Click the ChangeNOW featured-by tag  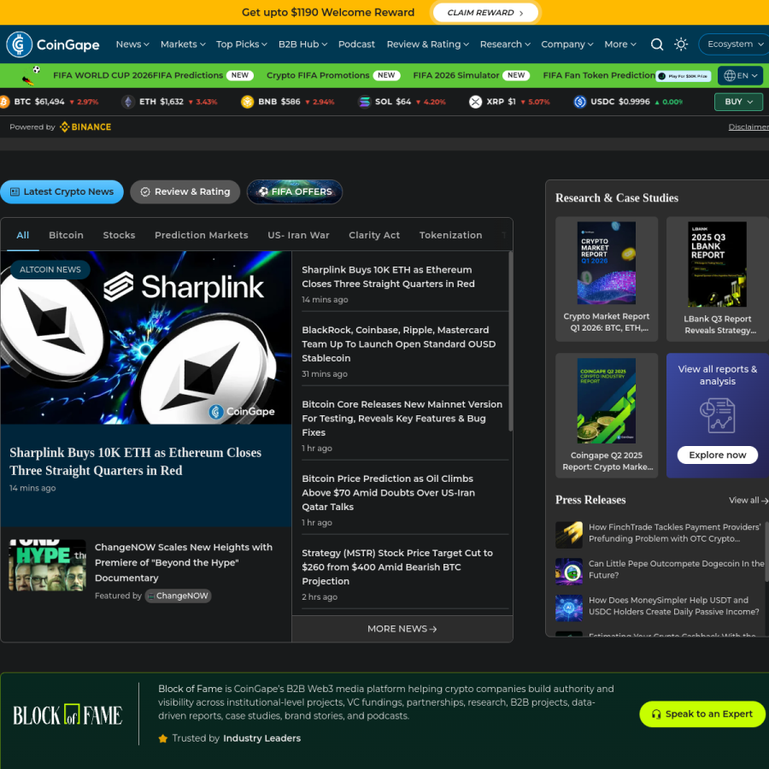click(178, 596)
